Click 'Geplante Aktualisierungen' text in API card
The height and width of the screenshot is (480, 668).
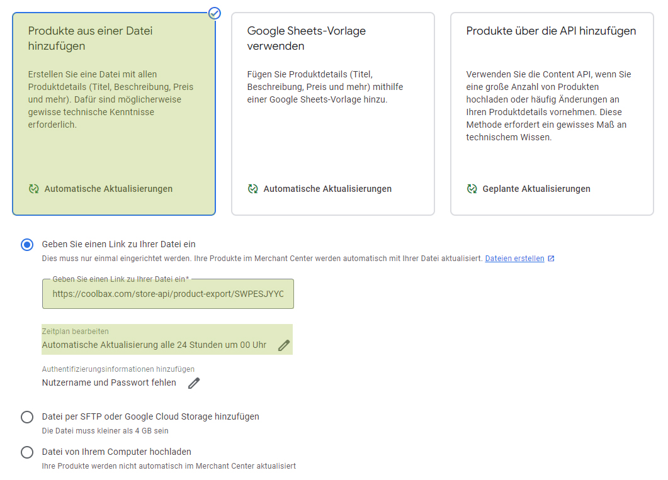536,189
